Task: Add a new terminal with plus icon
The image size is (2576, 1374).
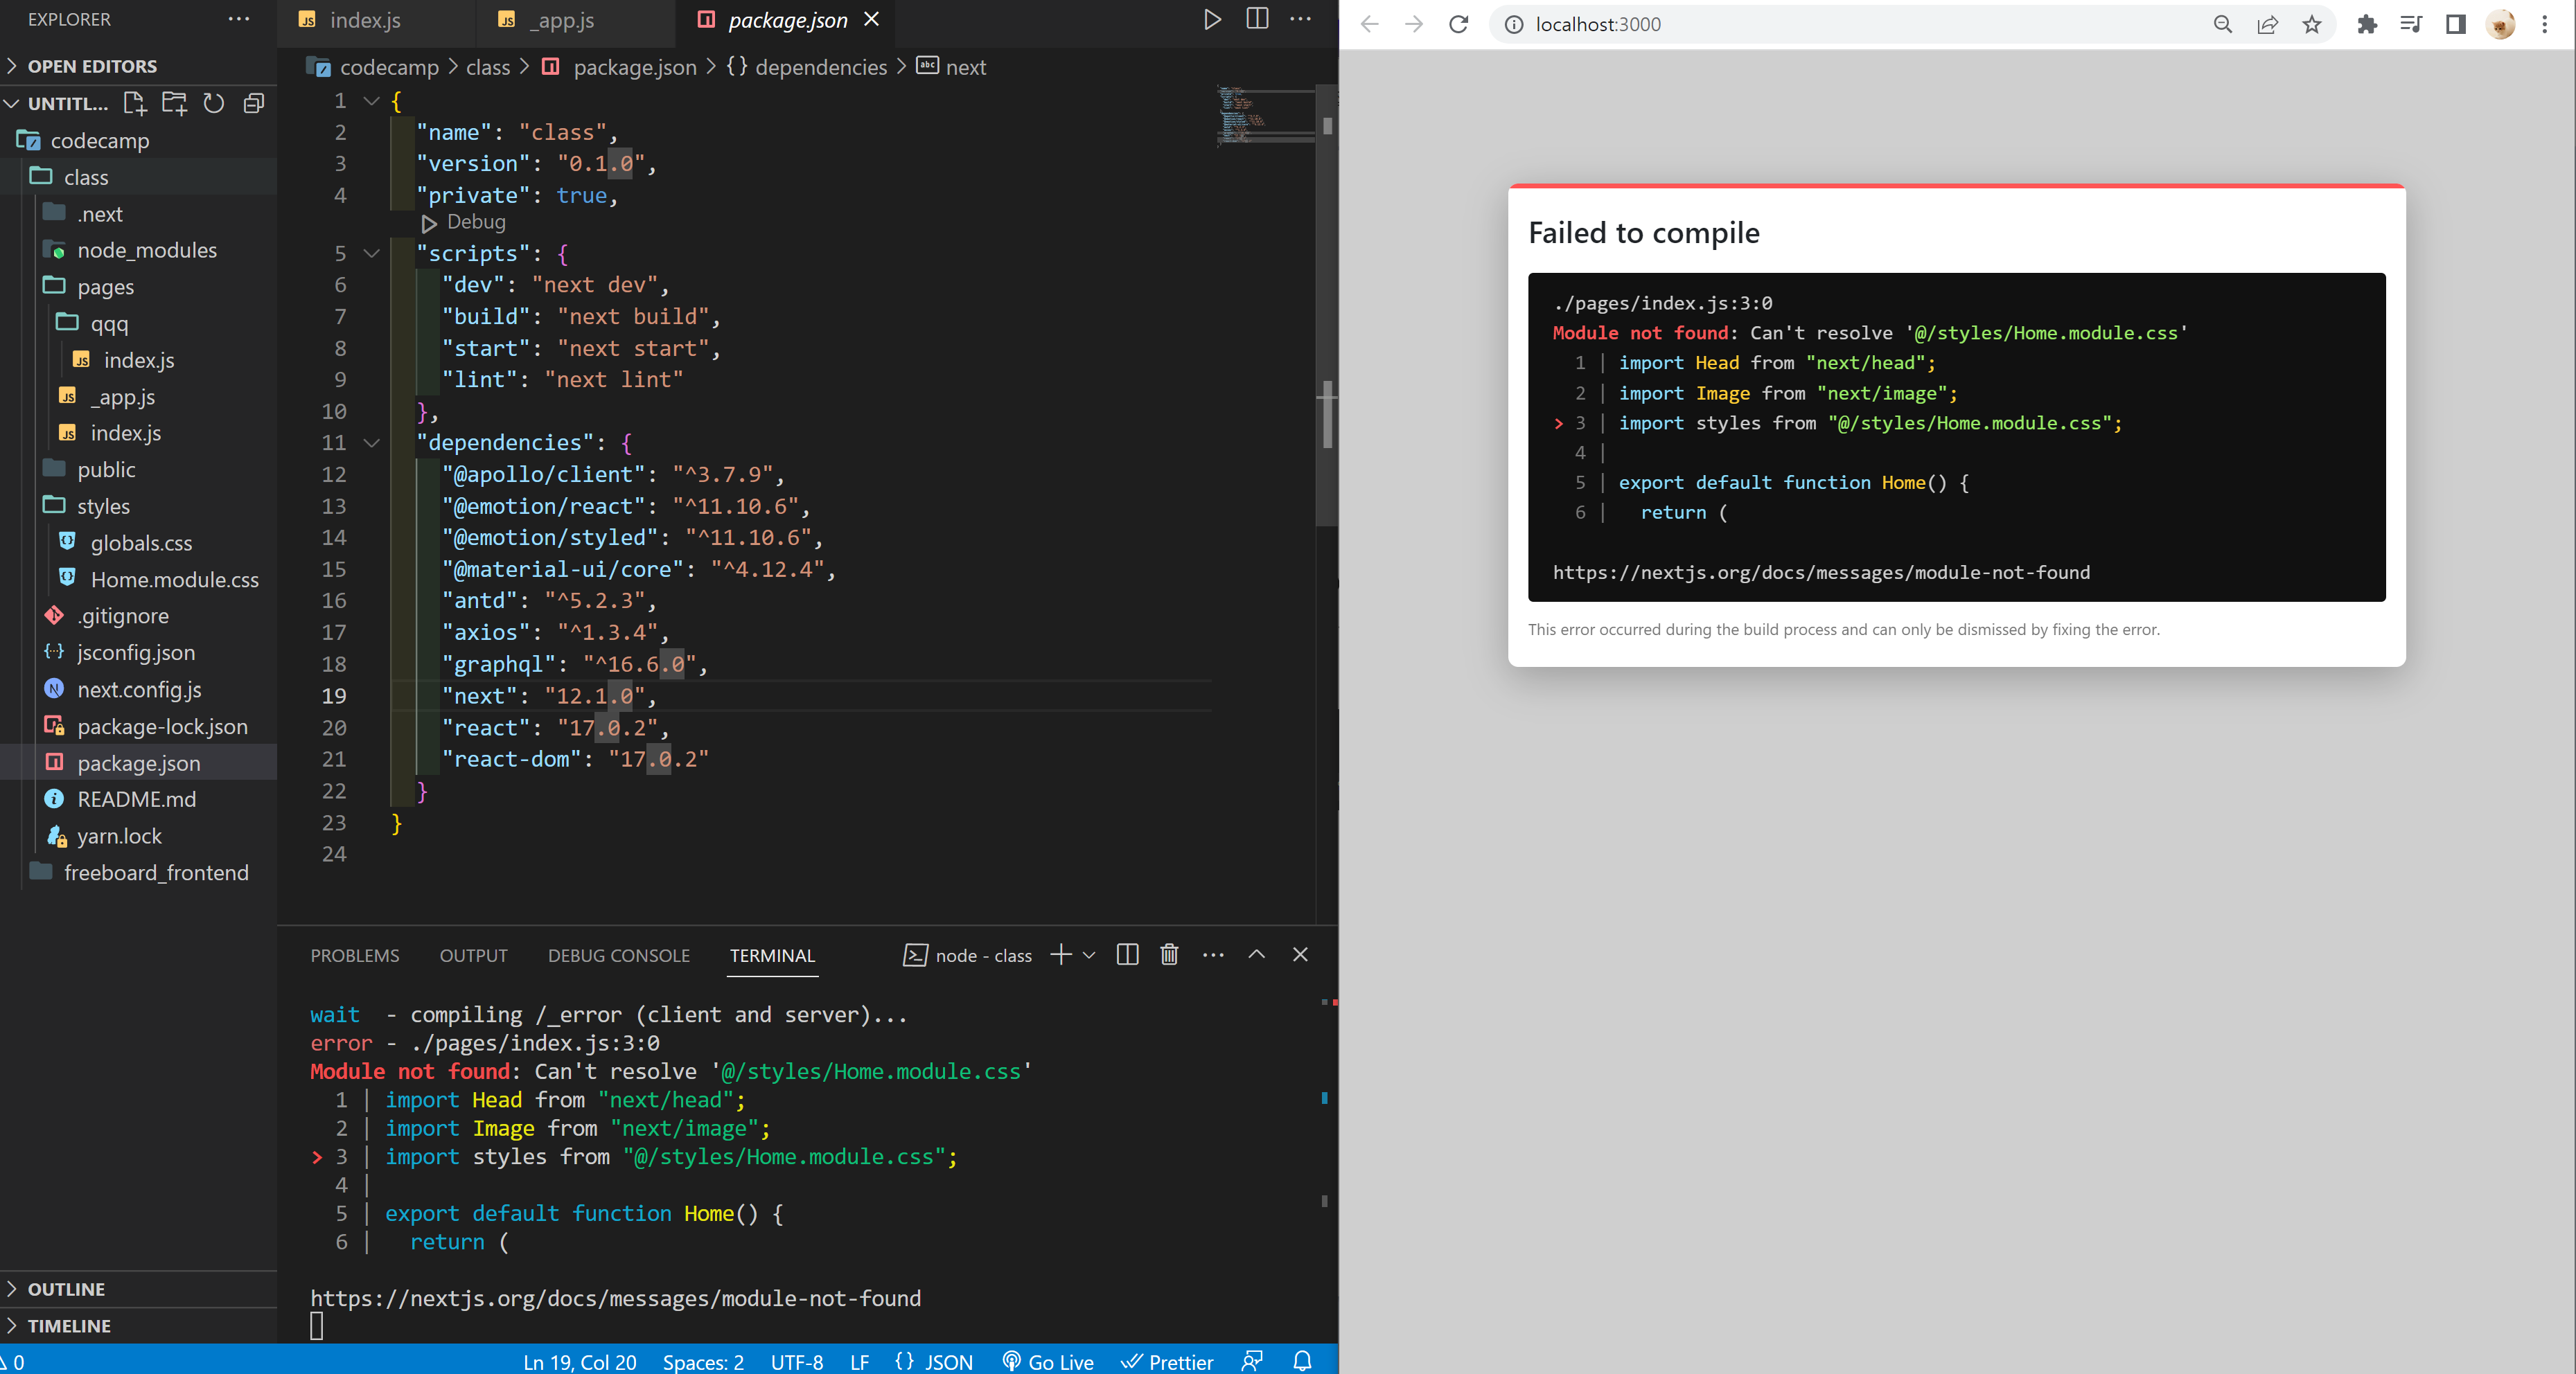Action: [1061, 954]
